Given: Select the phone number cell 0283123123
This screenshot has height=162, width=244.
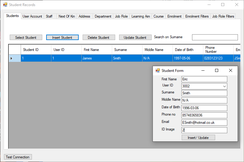Looking at the screenshot, I should [x=218, y=58].
